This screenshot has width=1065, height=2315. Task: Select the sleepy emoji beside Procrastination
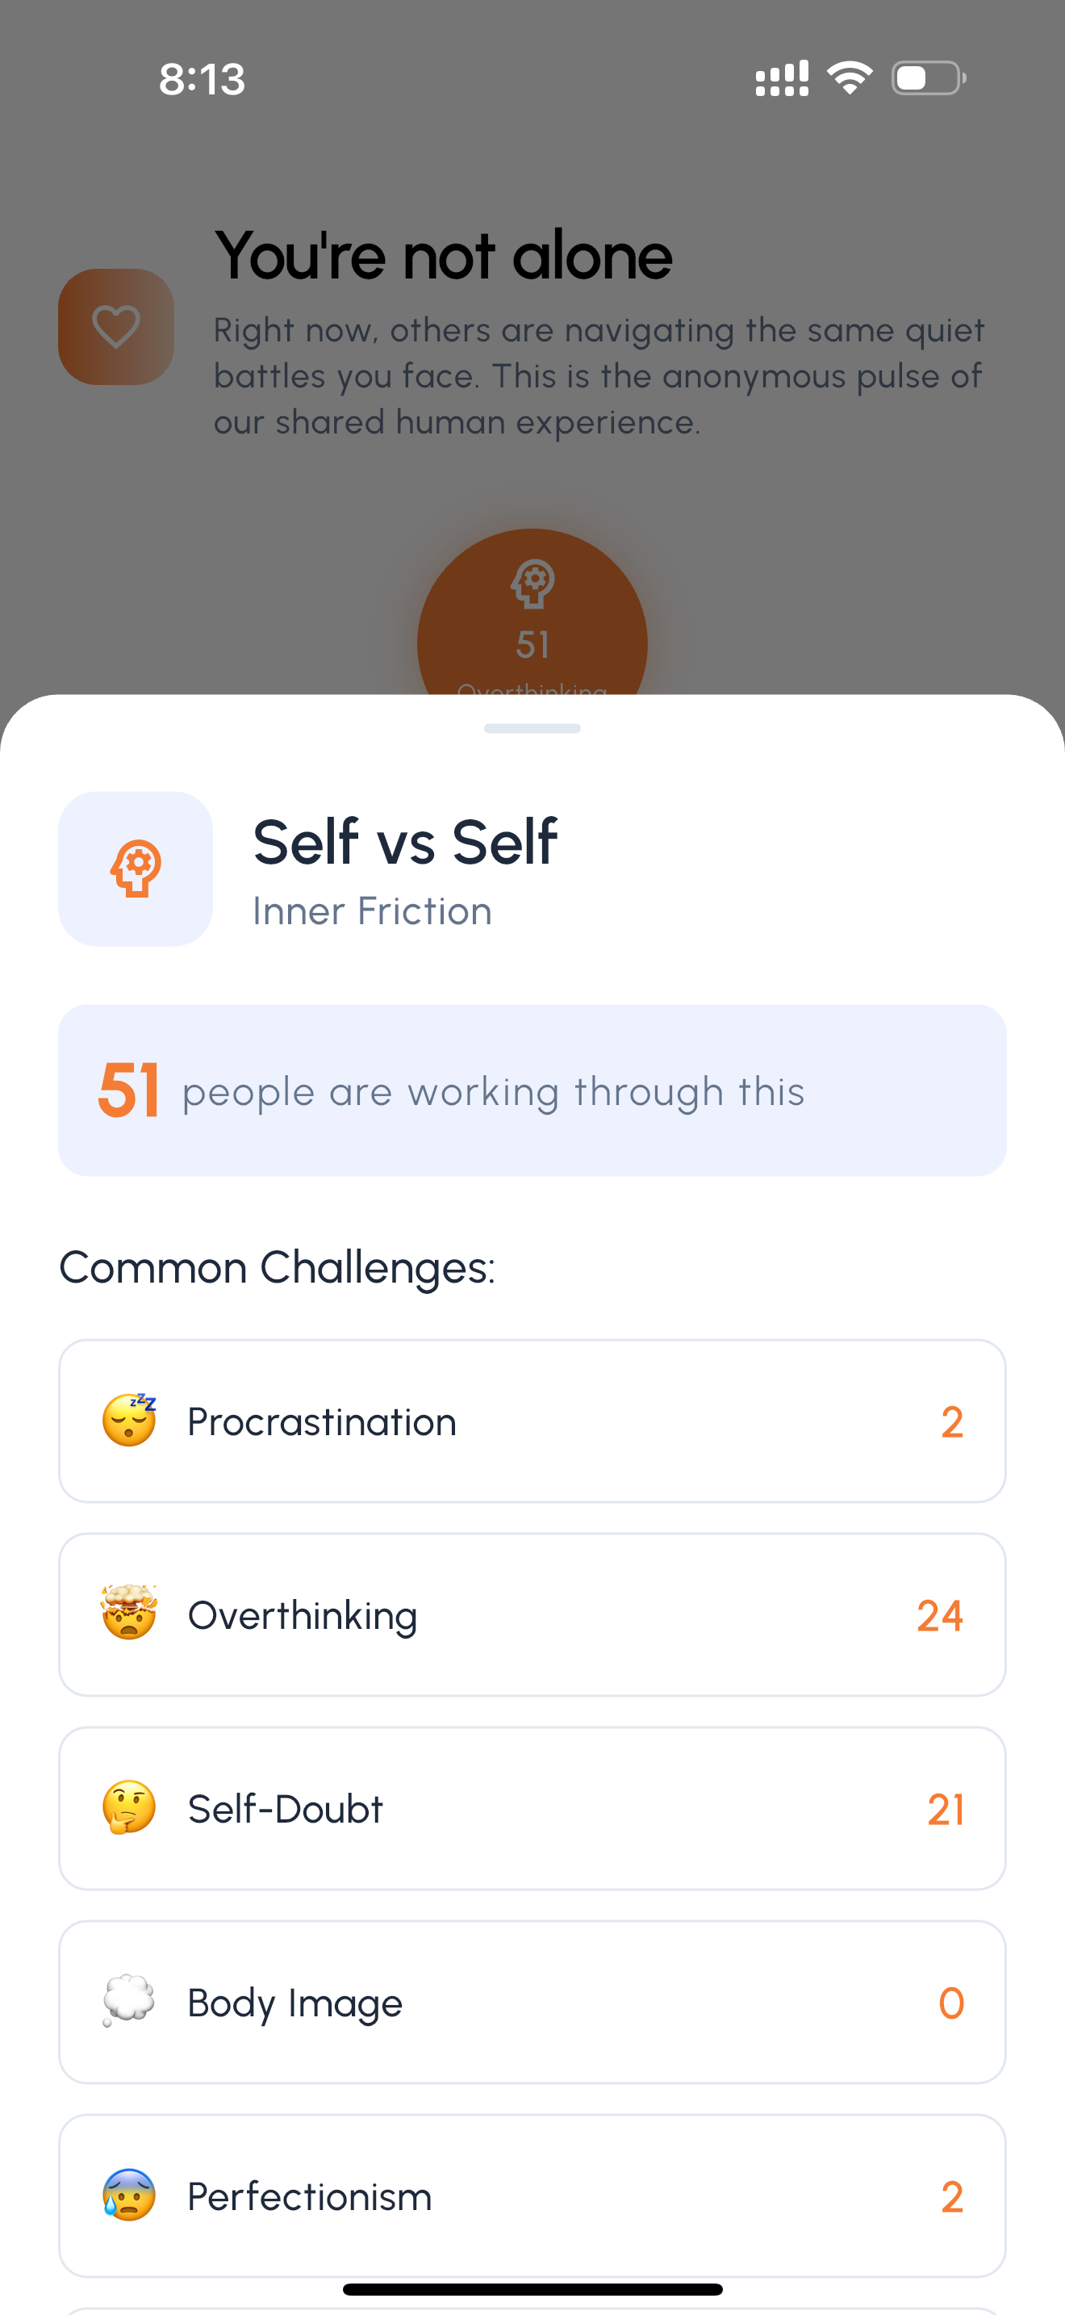coord(128,1421)
